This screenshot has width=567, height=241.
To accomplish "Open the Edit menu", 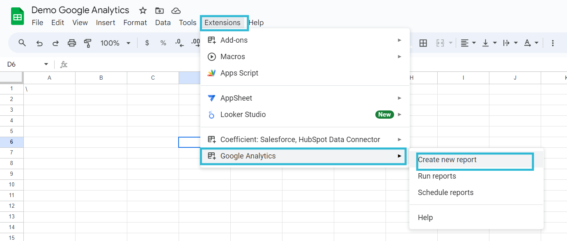I will coord(57,23).
